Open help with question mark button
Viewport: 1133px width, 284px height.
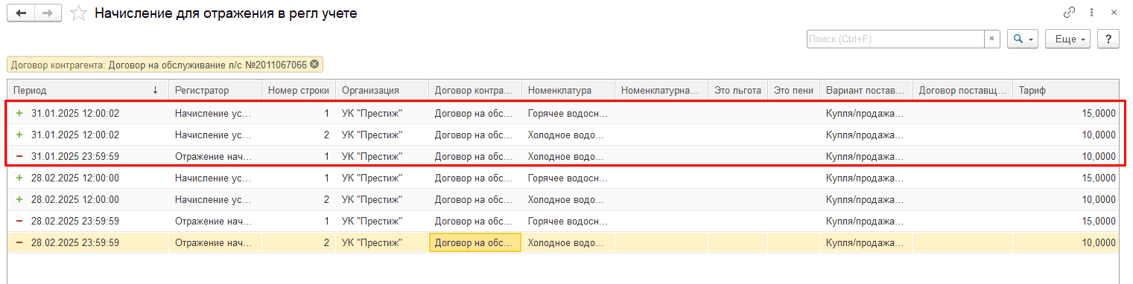[1108, 39]
